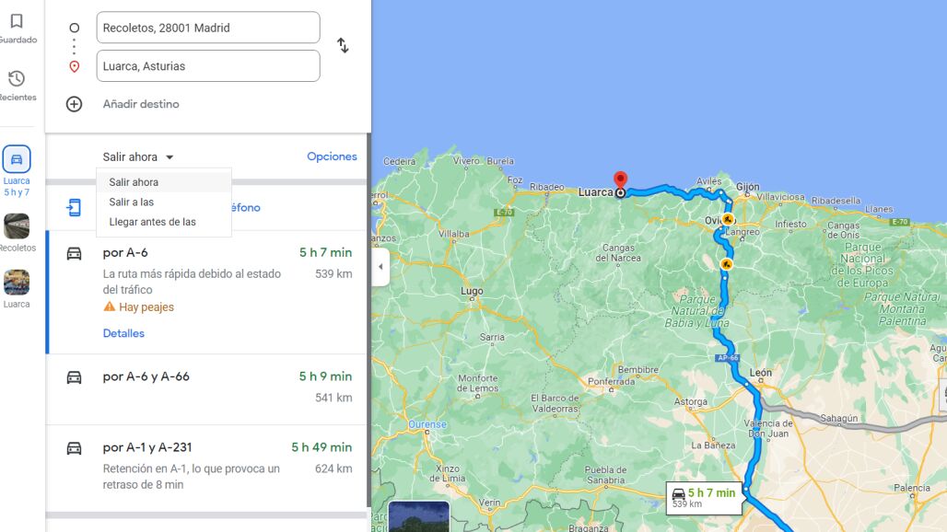Click the add destination plus icon
The image size is (947, 532).
point(75,104)
